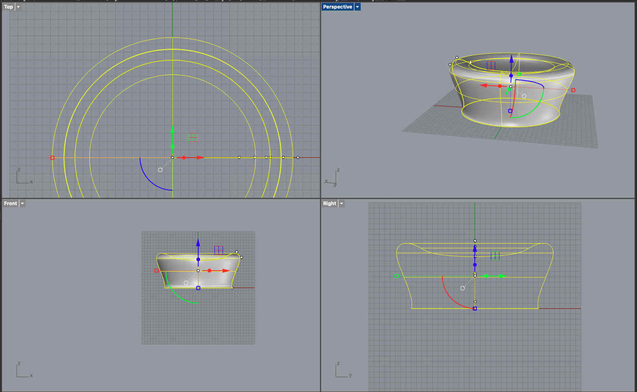Activate the Right viewport title label

[x=330, y=204]
